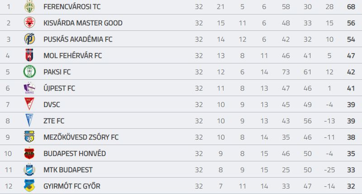This screenshot has height=194, width=362.
Task: Click the MTK Budapest crest
Action: (29, 170)
